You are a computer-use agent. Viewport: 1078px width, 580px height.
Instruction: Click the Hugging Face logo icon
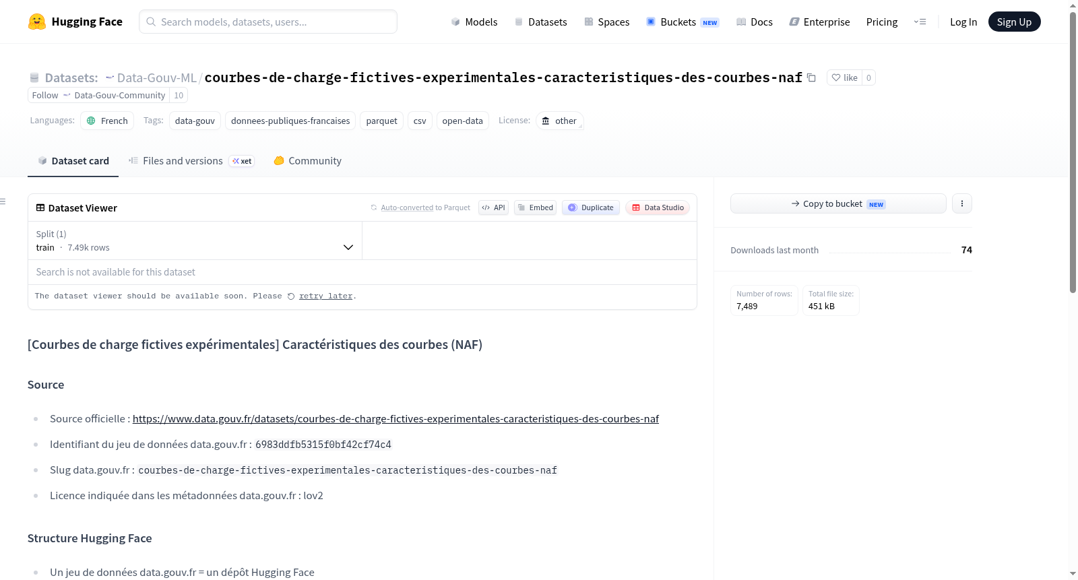pyautogui.click(x=37, y=22)
